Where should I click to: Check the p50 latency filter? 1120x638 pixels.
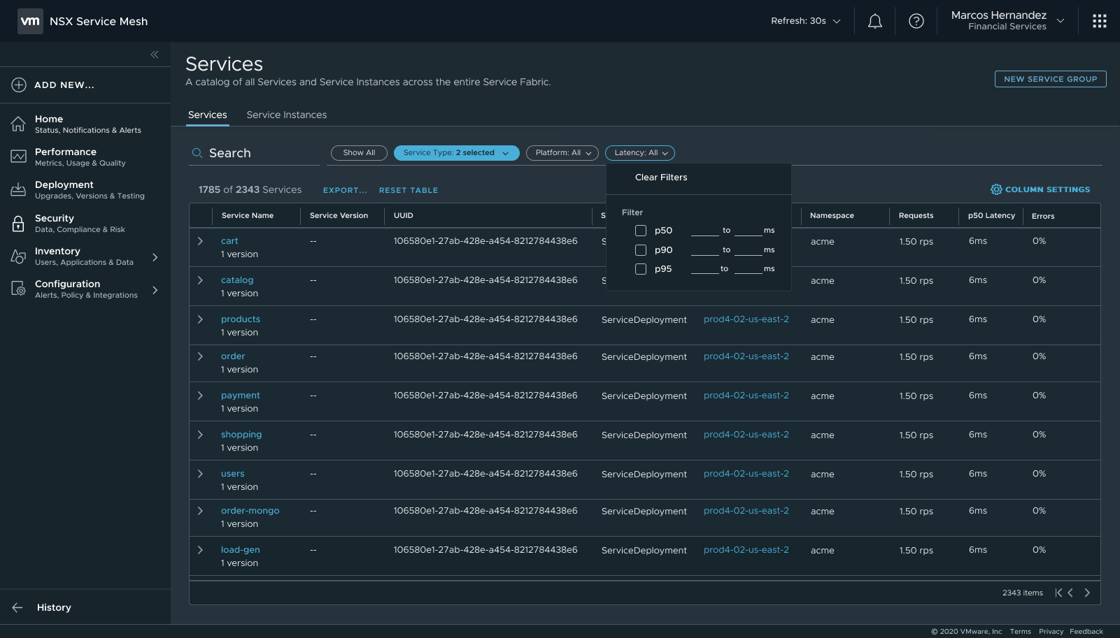click(x=641, y=231)
